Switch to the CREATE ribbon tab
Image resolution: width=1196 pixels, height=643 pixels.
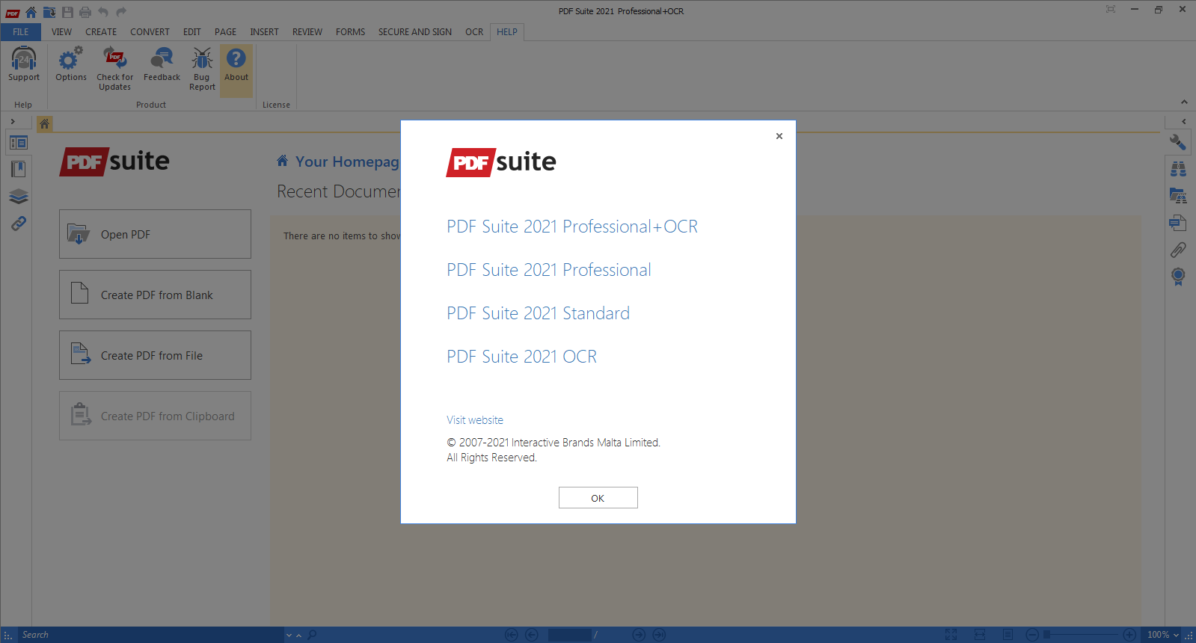101,32
